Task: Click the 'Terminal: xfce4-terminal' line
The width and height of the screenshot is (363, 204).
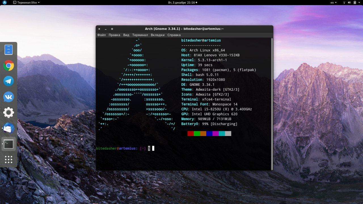Action: click(x=206, y=99)
